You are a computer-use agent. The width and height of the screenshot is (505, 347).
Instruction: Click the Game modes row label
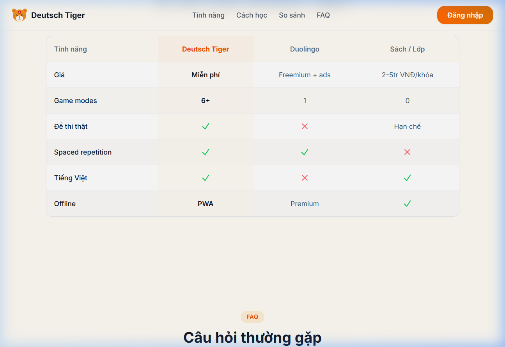[x=76, y=101]
